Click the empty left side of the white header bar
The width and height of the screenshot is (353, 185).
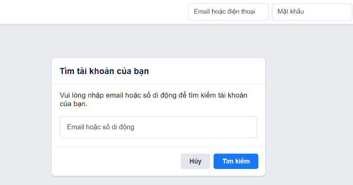[x=80, y=12]
